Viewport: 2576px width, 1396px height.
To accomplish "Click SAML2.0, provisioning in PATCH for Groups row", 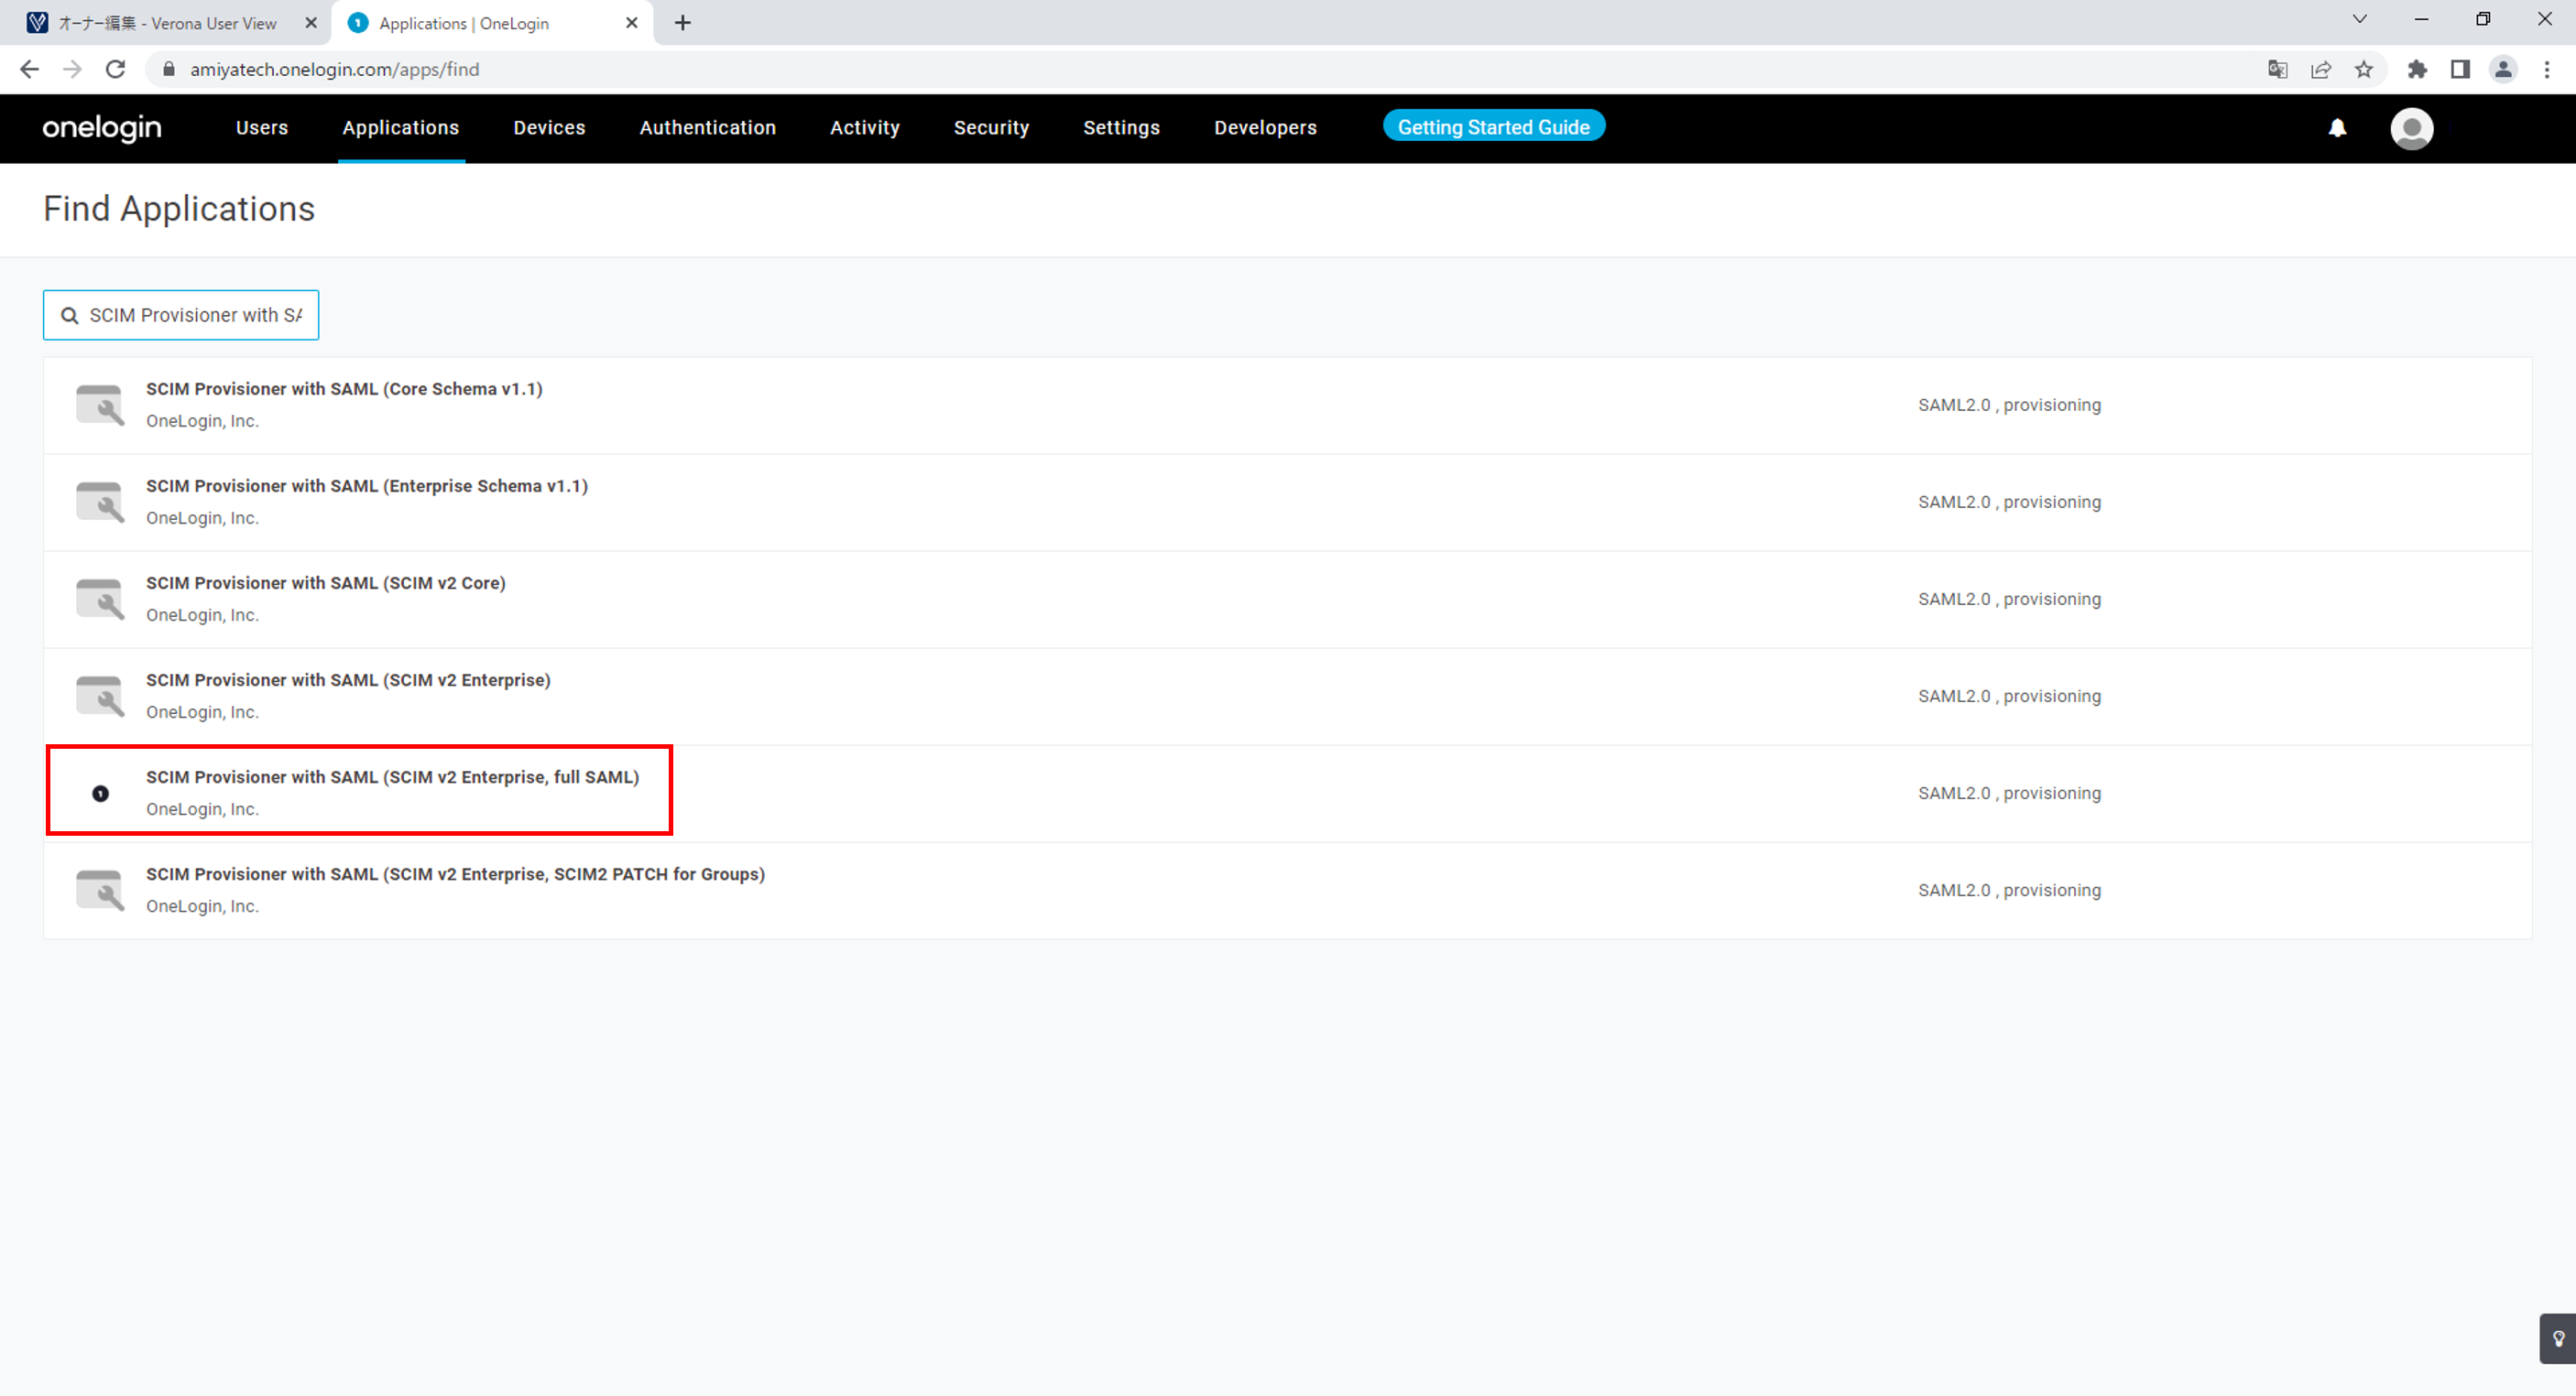I will tap(2009, 890).
